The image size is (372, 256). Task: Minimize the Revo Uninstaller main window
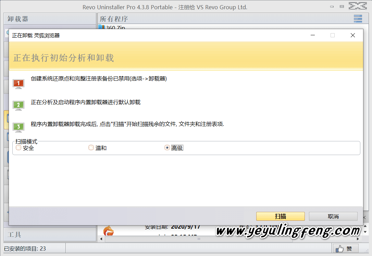(x=332, y=7)
